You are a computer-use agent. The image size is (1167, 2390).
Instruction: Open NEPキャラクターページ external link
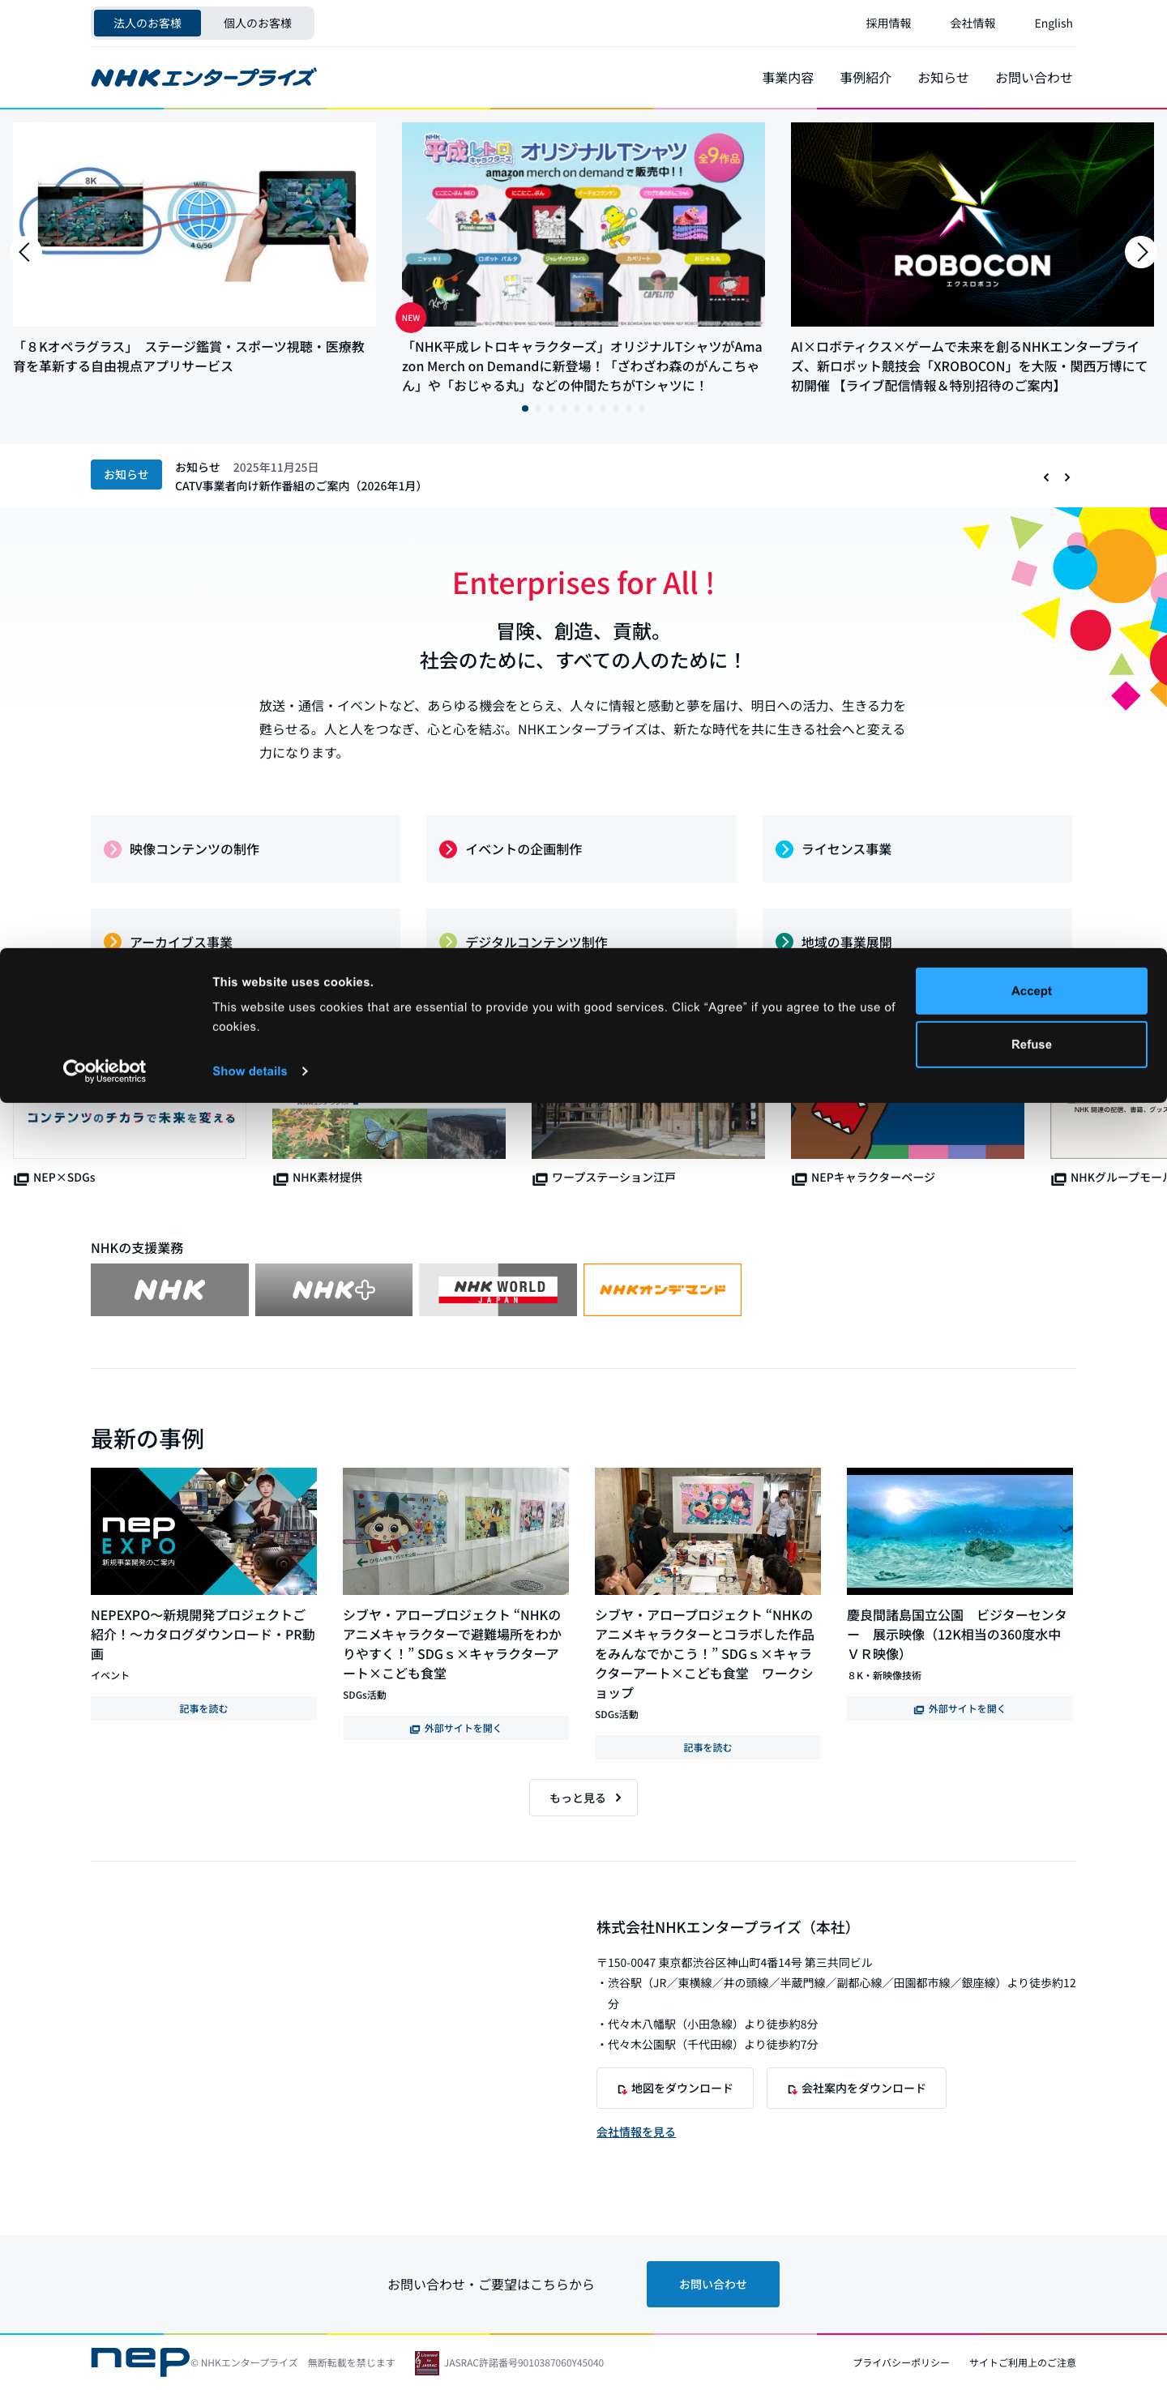pos(863,1178)
